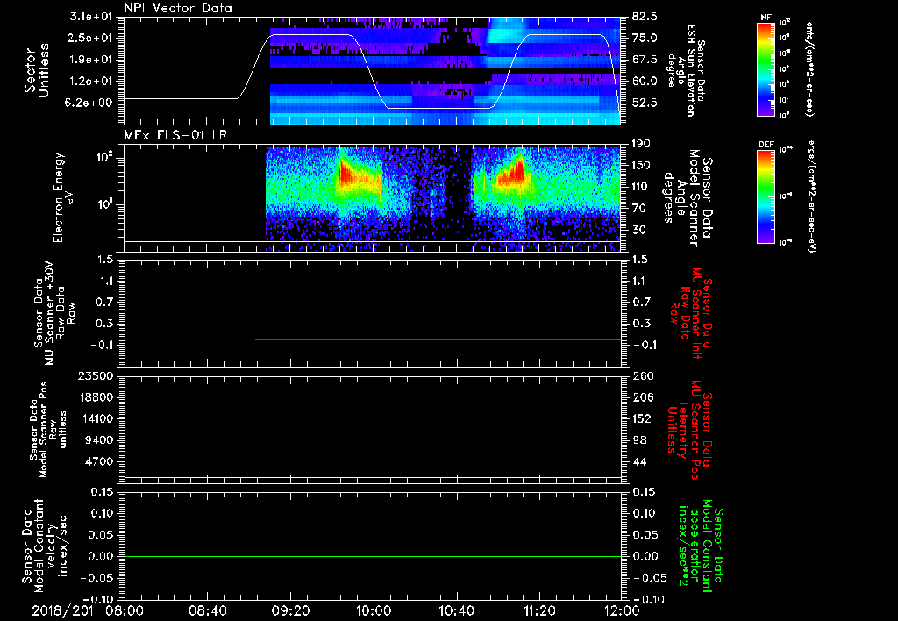The image size is (898, 621).
Task: Click the 10:00 time axis label
Action: tap(374, 610)
